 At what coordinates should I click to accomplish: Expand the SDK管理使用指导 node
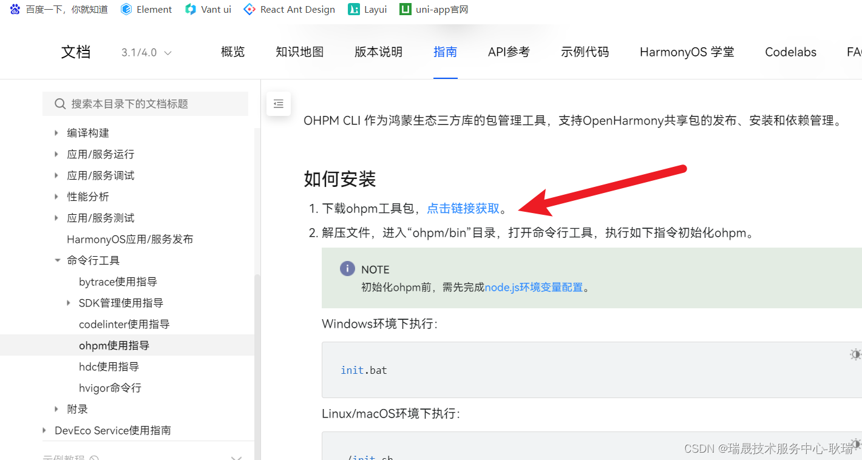[x=69, y=303]
